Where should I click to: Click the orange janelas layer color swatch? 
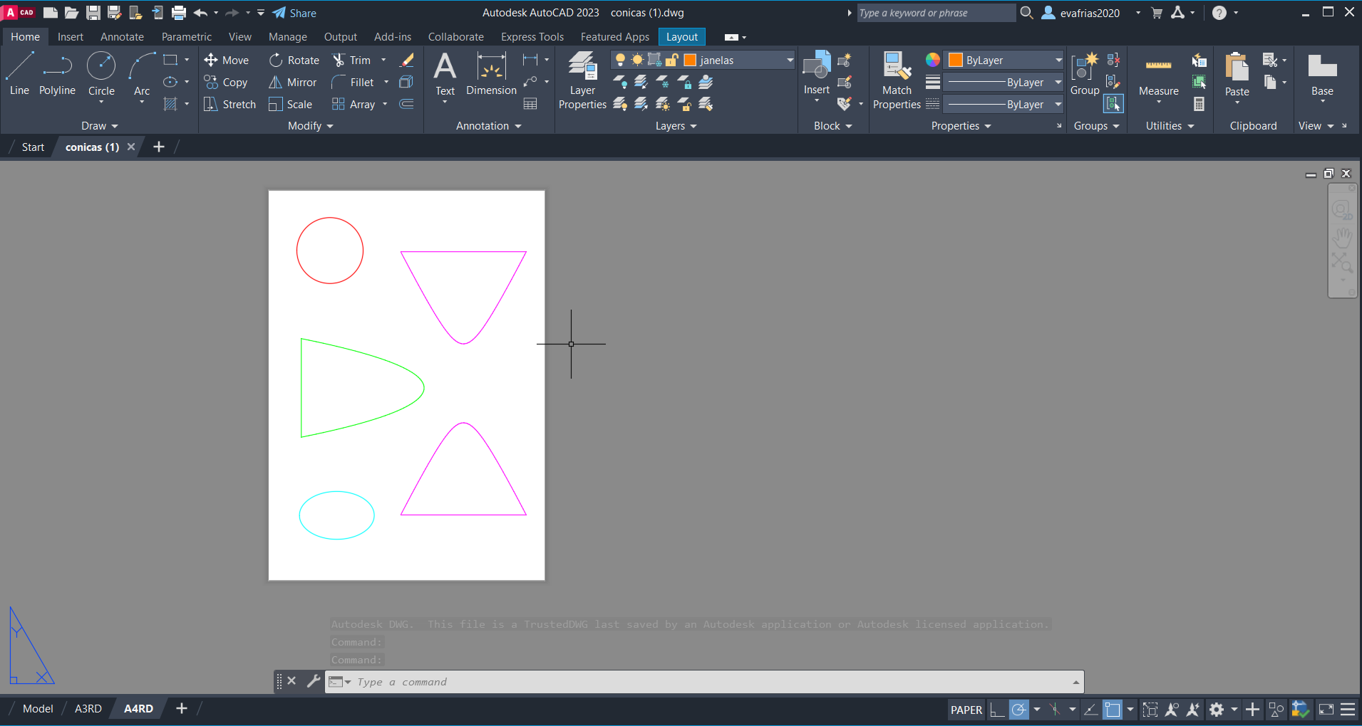tap(690, 60)
